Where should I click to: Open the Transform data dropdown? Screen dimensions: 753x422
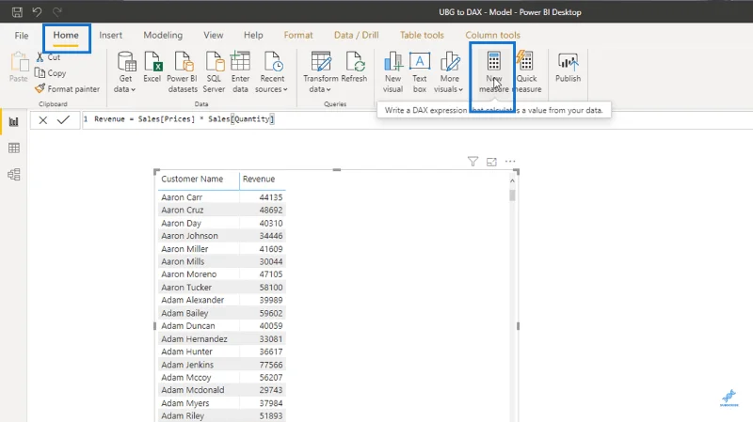click(x=320, y=72)
